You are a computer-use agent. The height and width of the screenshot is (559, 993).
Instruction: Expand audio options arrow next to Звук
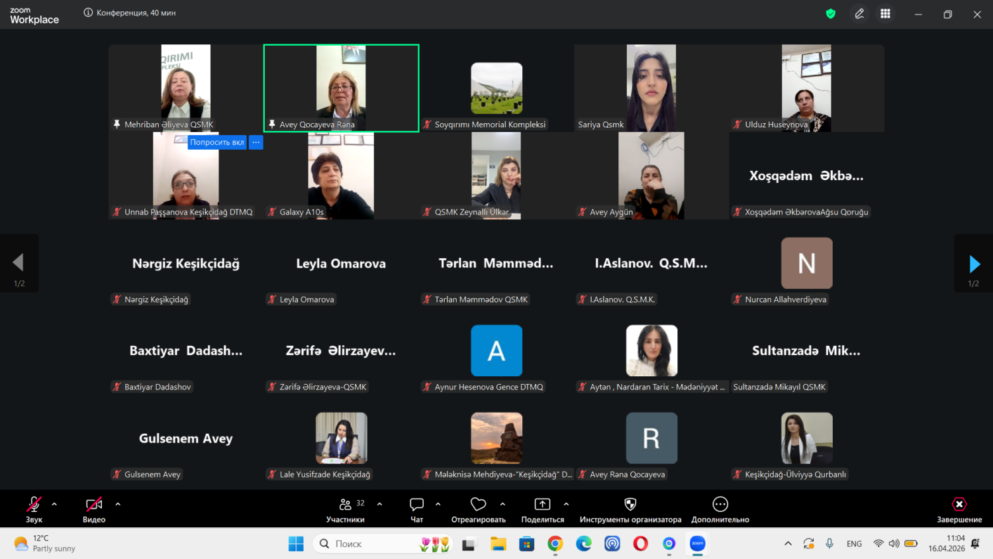tap(54, 504)
